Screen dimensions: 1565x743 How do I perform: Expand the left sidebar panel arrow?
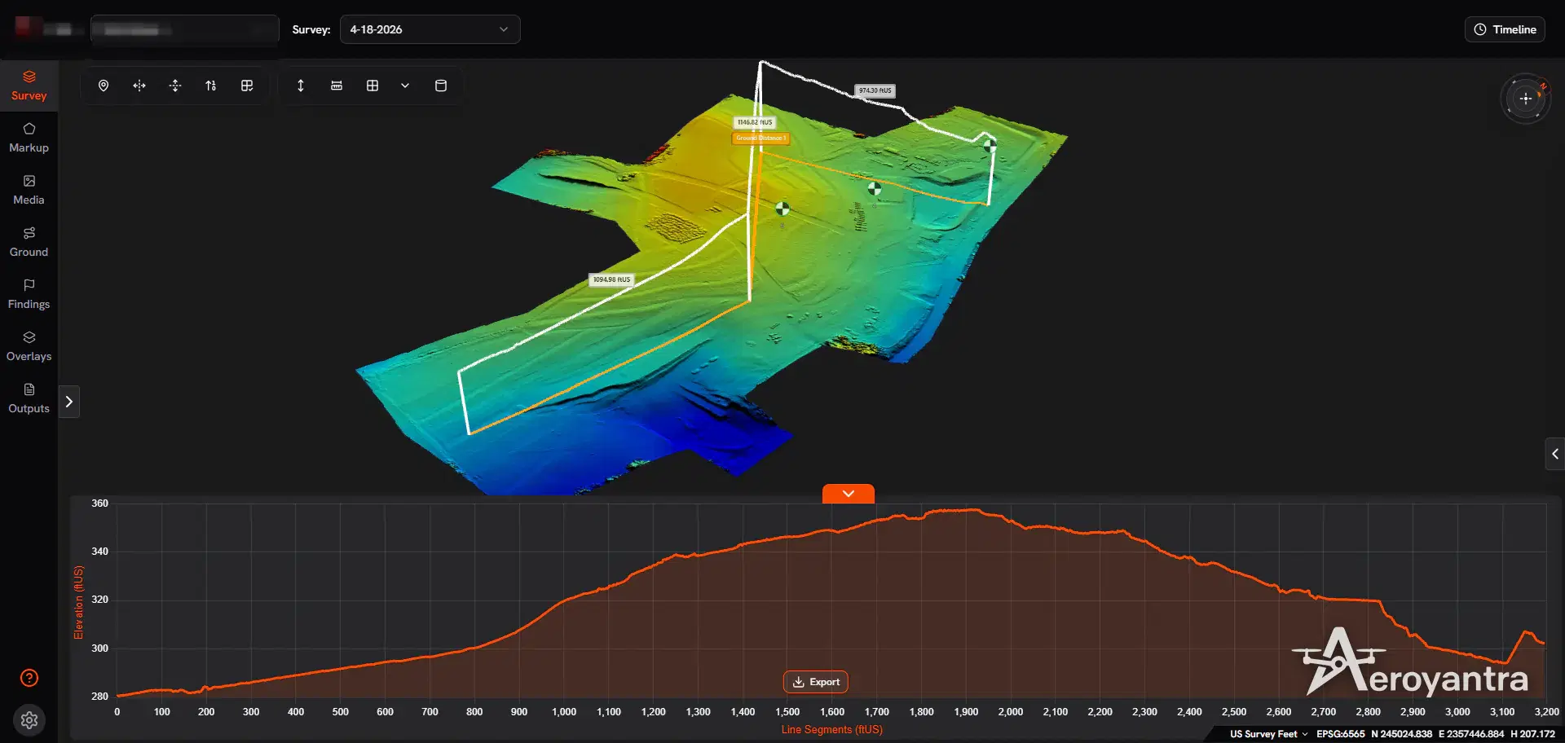[69, 402]
